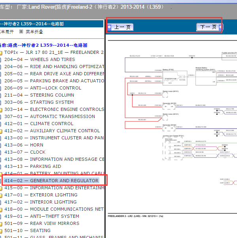Screen dimensions: 237x238
Task: Expand the tree using 菜单展开 text
Action: [7, 32]
